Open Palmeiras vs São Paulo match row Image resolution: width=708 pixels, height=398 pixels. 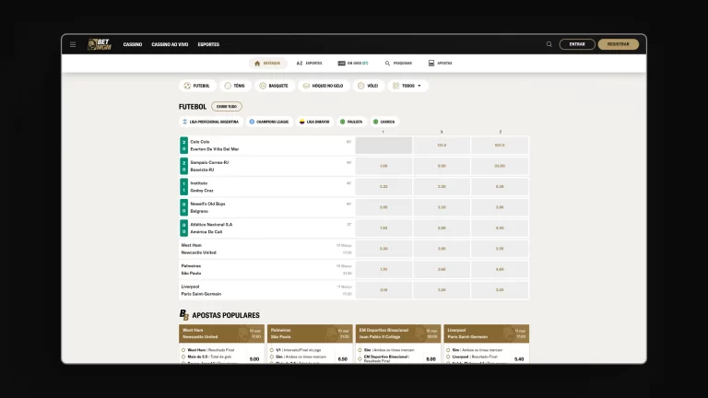pos(266,269)
